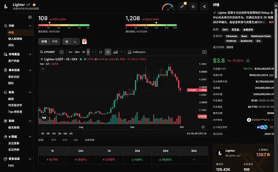Click the orange calendar icon above chart
The image size is (278, 172).
coord(84,41)
